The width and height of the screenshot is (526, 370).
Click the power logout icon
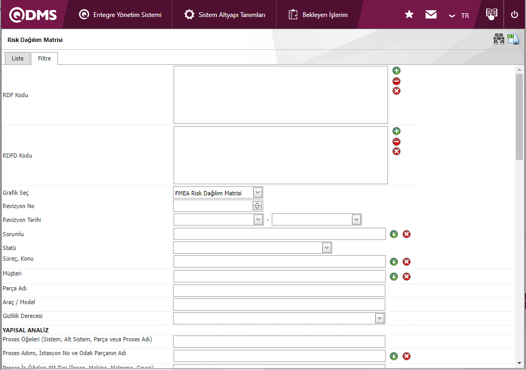pos(514,14)
